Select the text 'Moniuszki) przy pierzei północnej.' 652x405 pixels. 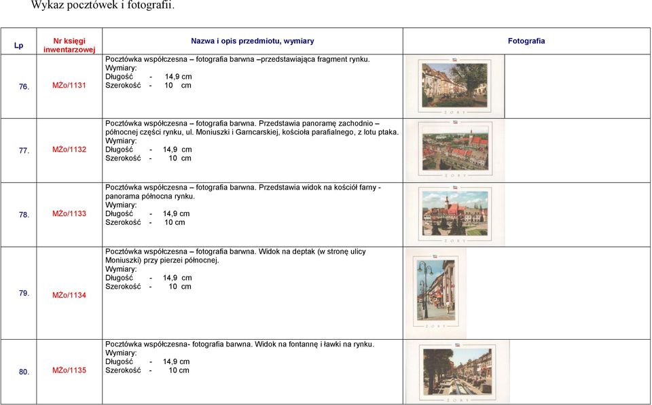tap(162, 260)
